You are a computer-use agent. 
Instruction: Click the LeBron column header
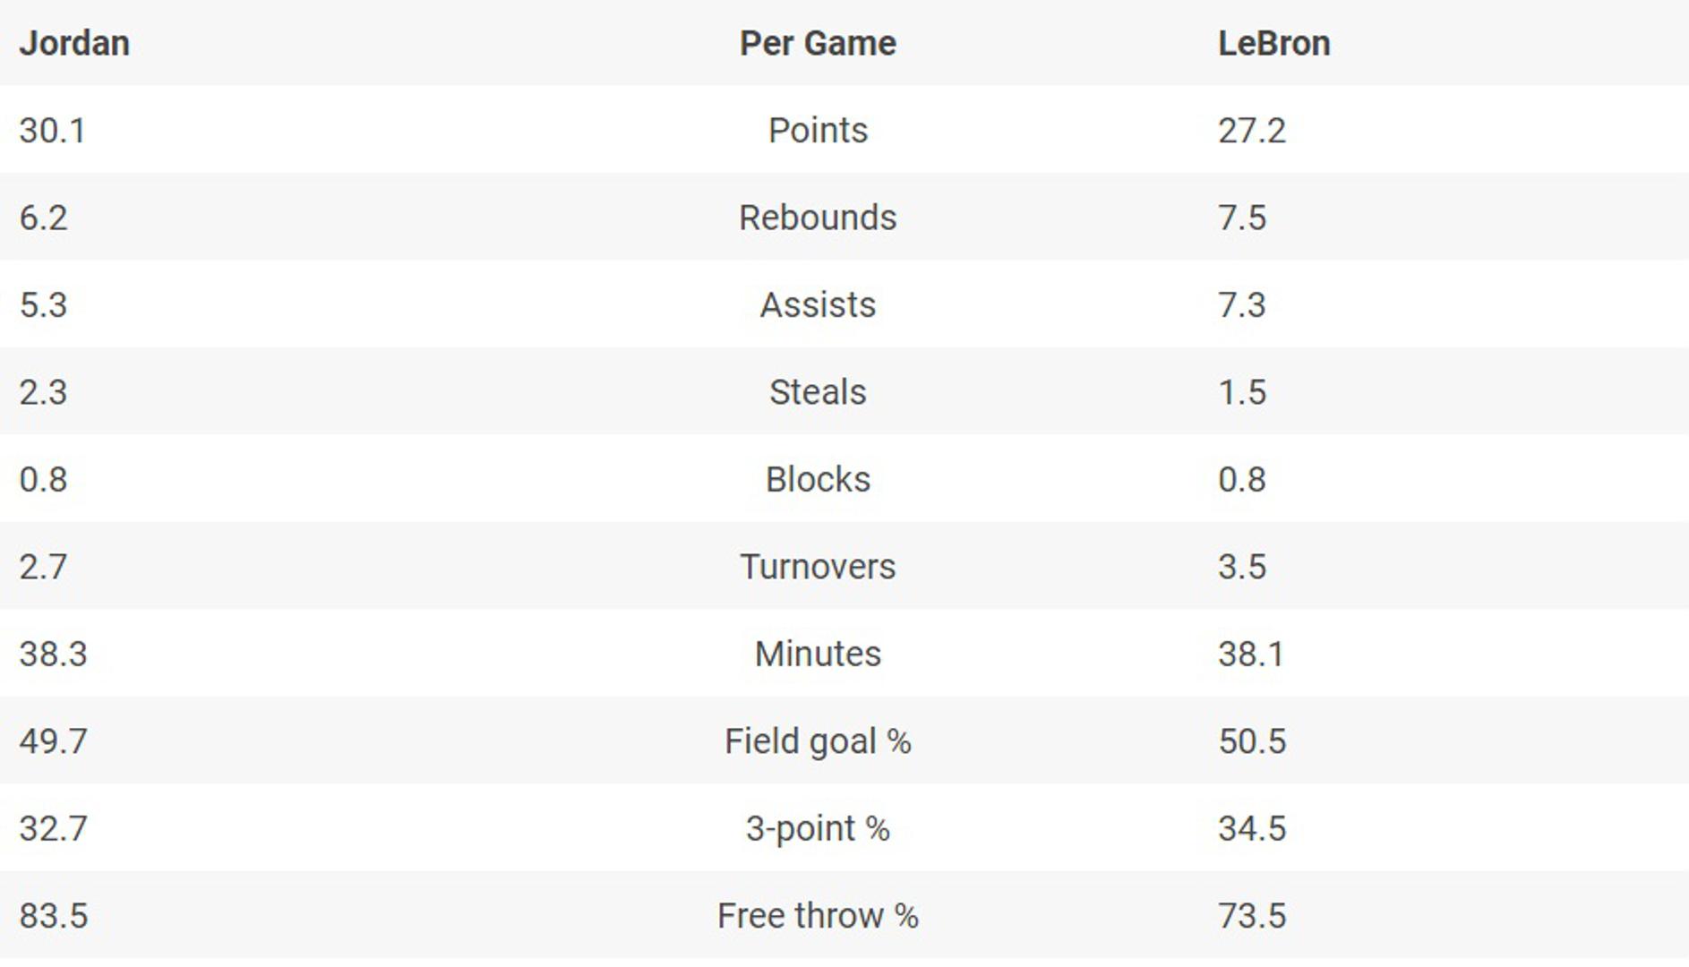pos(1273,43)
